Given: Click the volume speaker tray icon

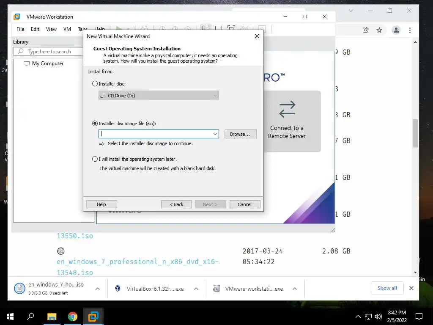Looking at the screenshot, I should (x=378, y=317).
